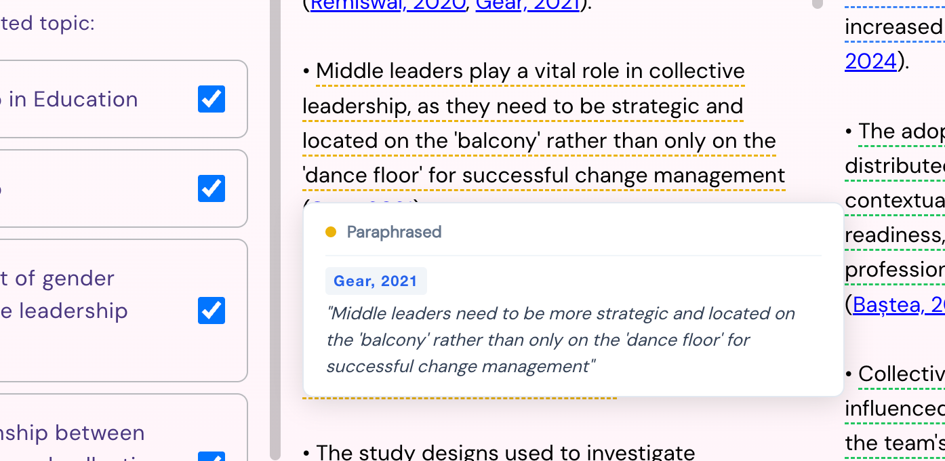Uncheck the gender leadership topic checkbox
The image size is (945, 461).
pos(212,310)
